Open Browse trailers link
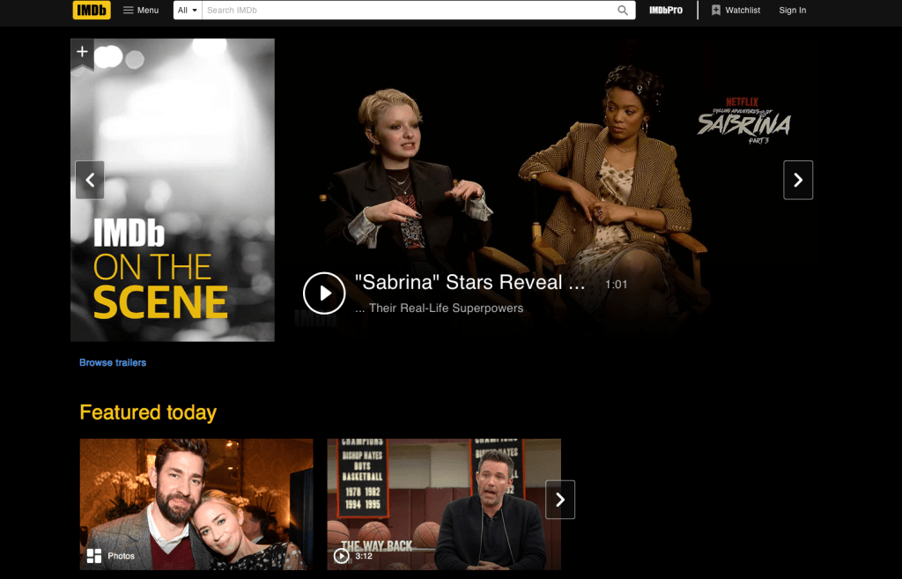 tap(113, 362)
